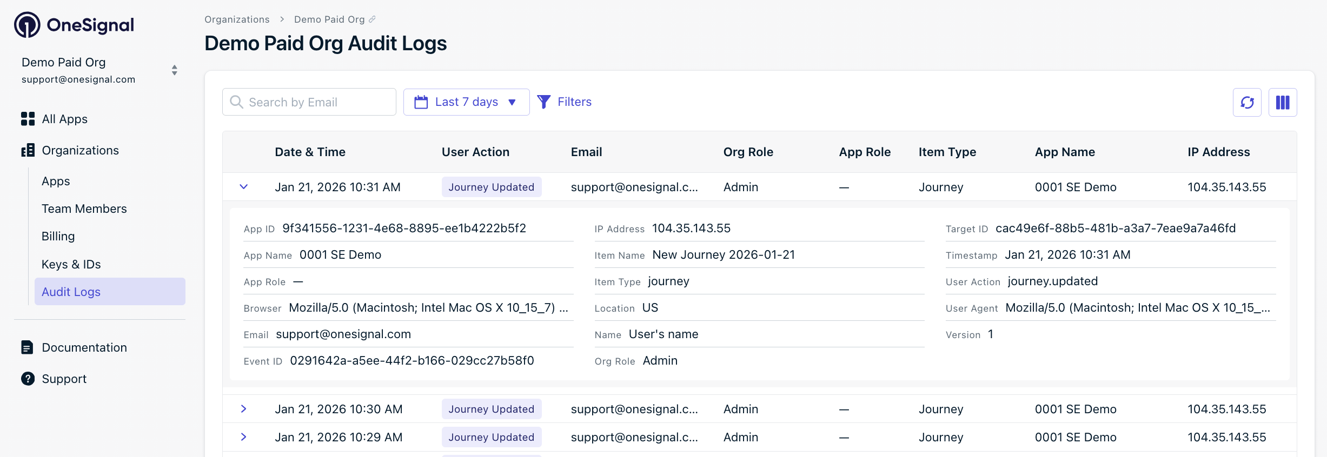Click the Organizations building icon
This screenshot has width=1327, height=457.
(x=28, y=150)
